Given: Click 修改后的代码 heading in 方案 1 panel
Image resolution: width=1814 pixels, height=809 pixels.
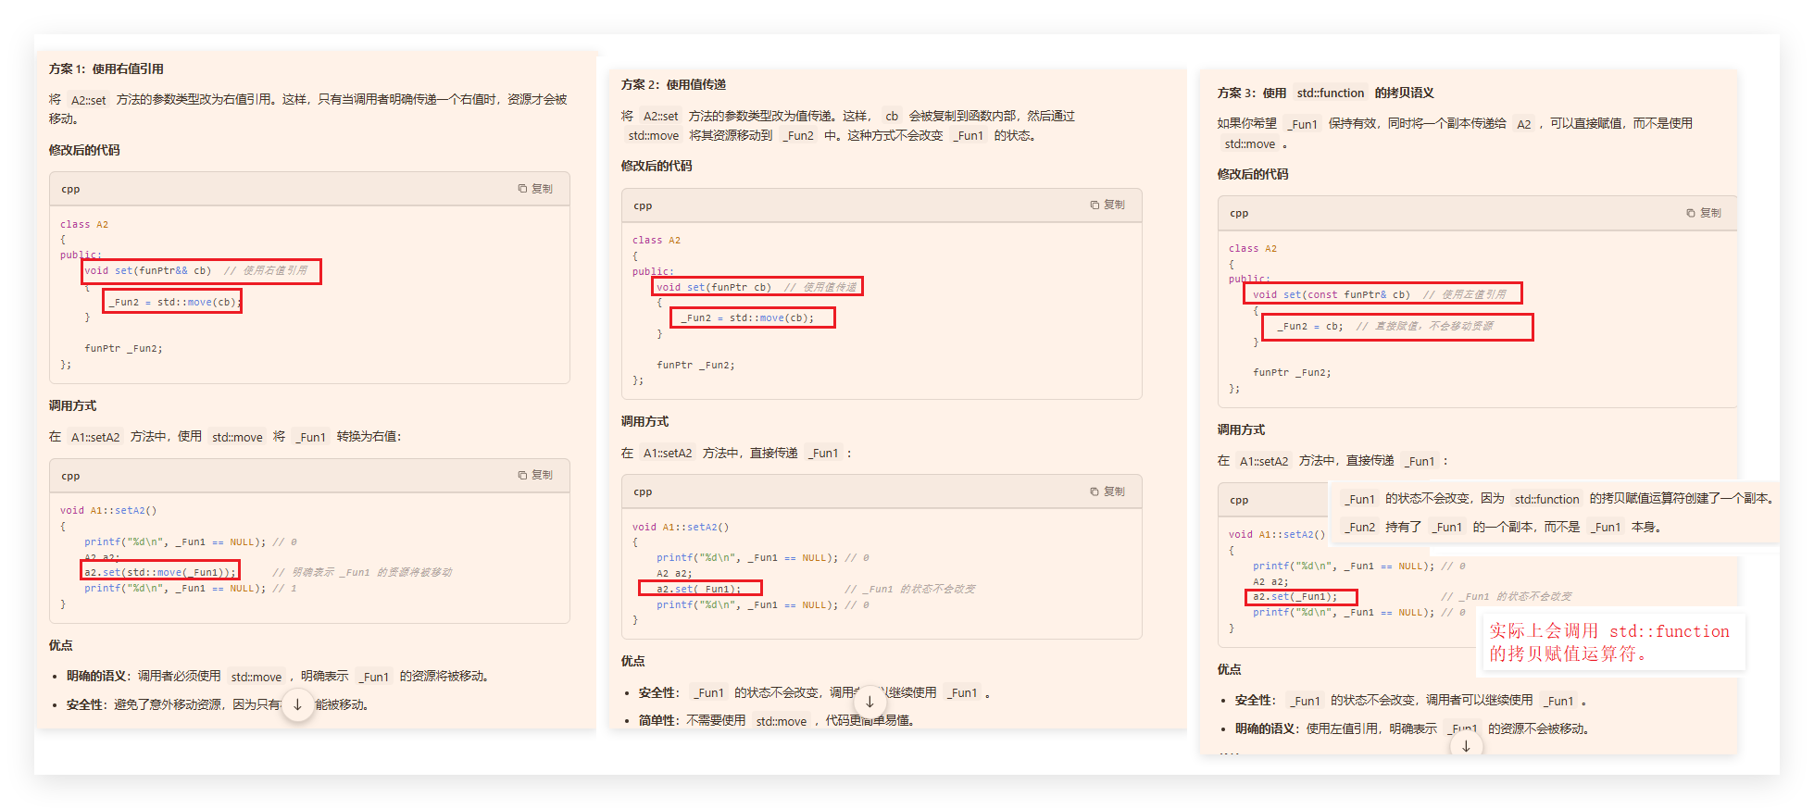Looking at the screenshot, I should (x=84, y=150).
